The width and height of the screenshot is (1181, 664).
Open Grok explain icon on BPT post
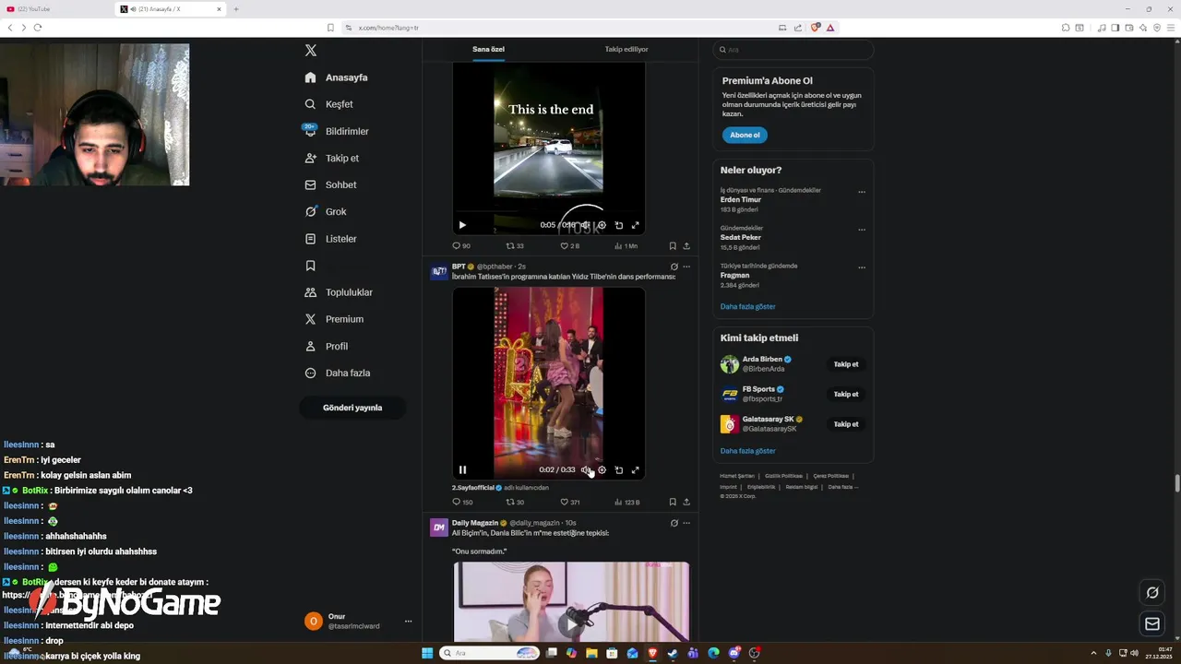click(674, 267)
